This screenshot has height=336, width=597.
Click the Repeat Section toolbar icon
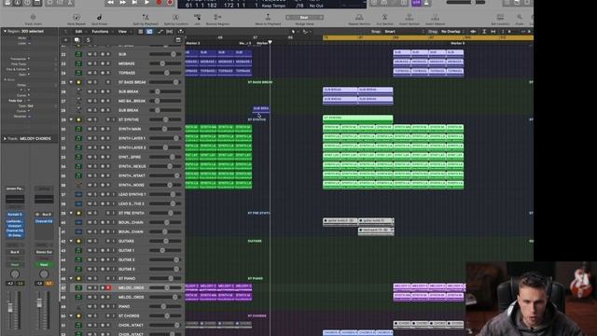359,18
